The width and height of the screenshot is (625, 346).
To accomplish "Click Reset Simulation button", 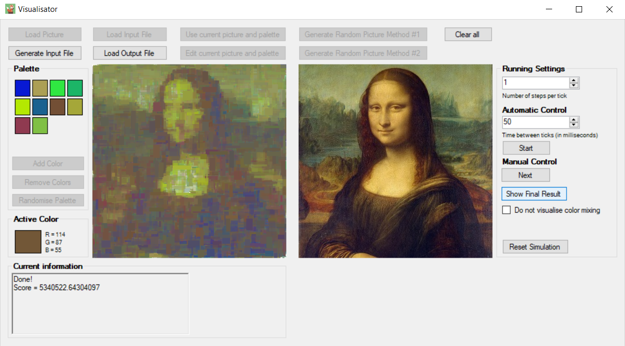I will (x=535, y=247).
